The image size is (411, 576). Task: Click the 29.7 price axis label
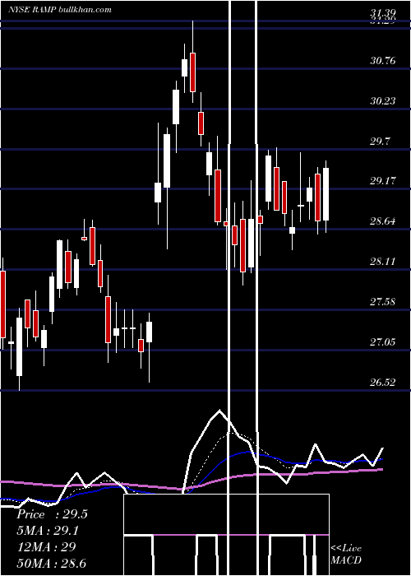point(380,141)
